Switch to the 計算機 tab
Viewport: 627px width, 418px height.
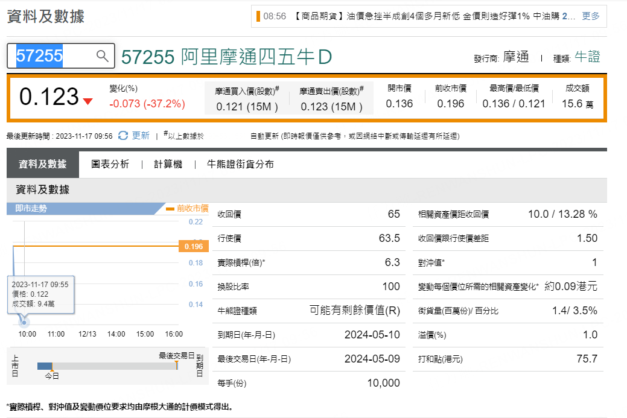(168, 164)
